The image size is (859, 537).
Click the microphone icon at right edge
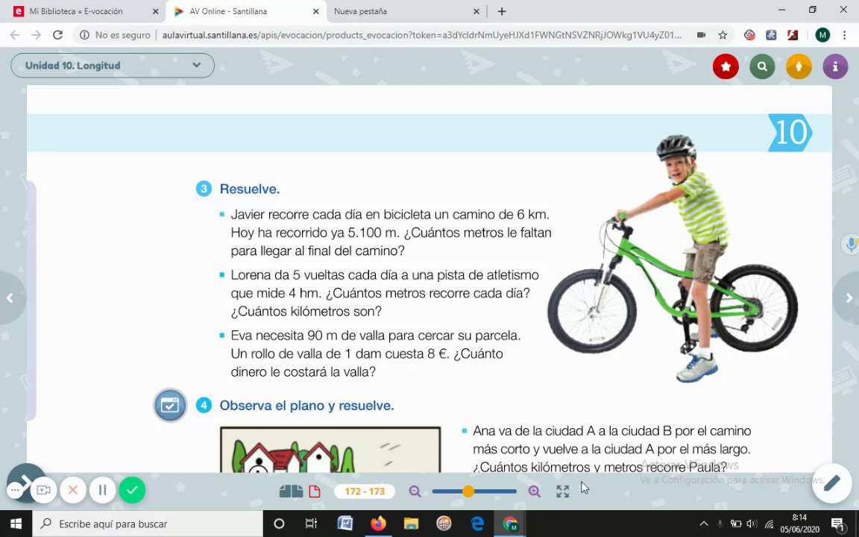(x=852, y=244)
